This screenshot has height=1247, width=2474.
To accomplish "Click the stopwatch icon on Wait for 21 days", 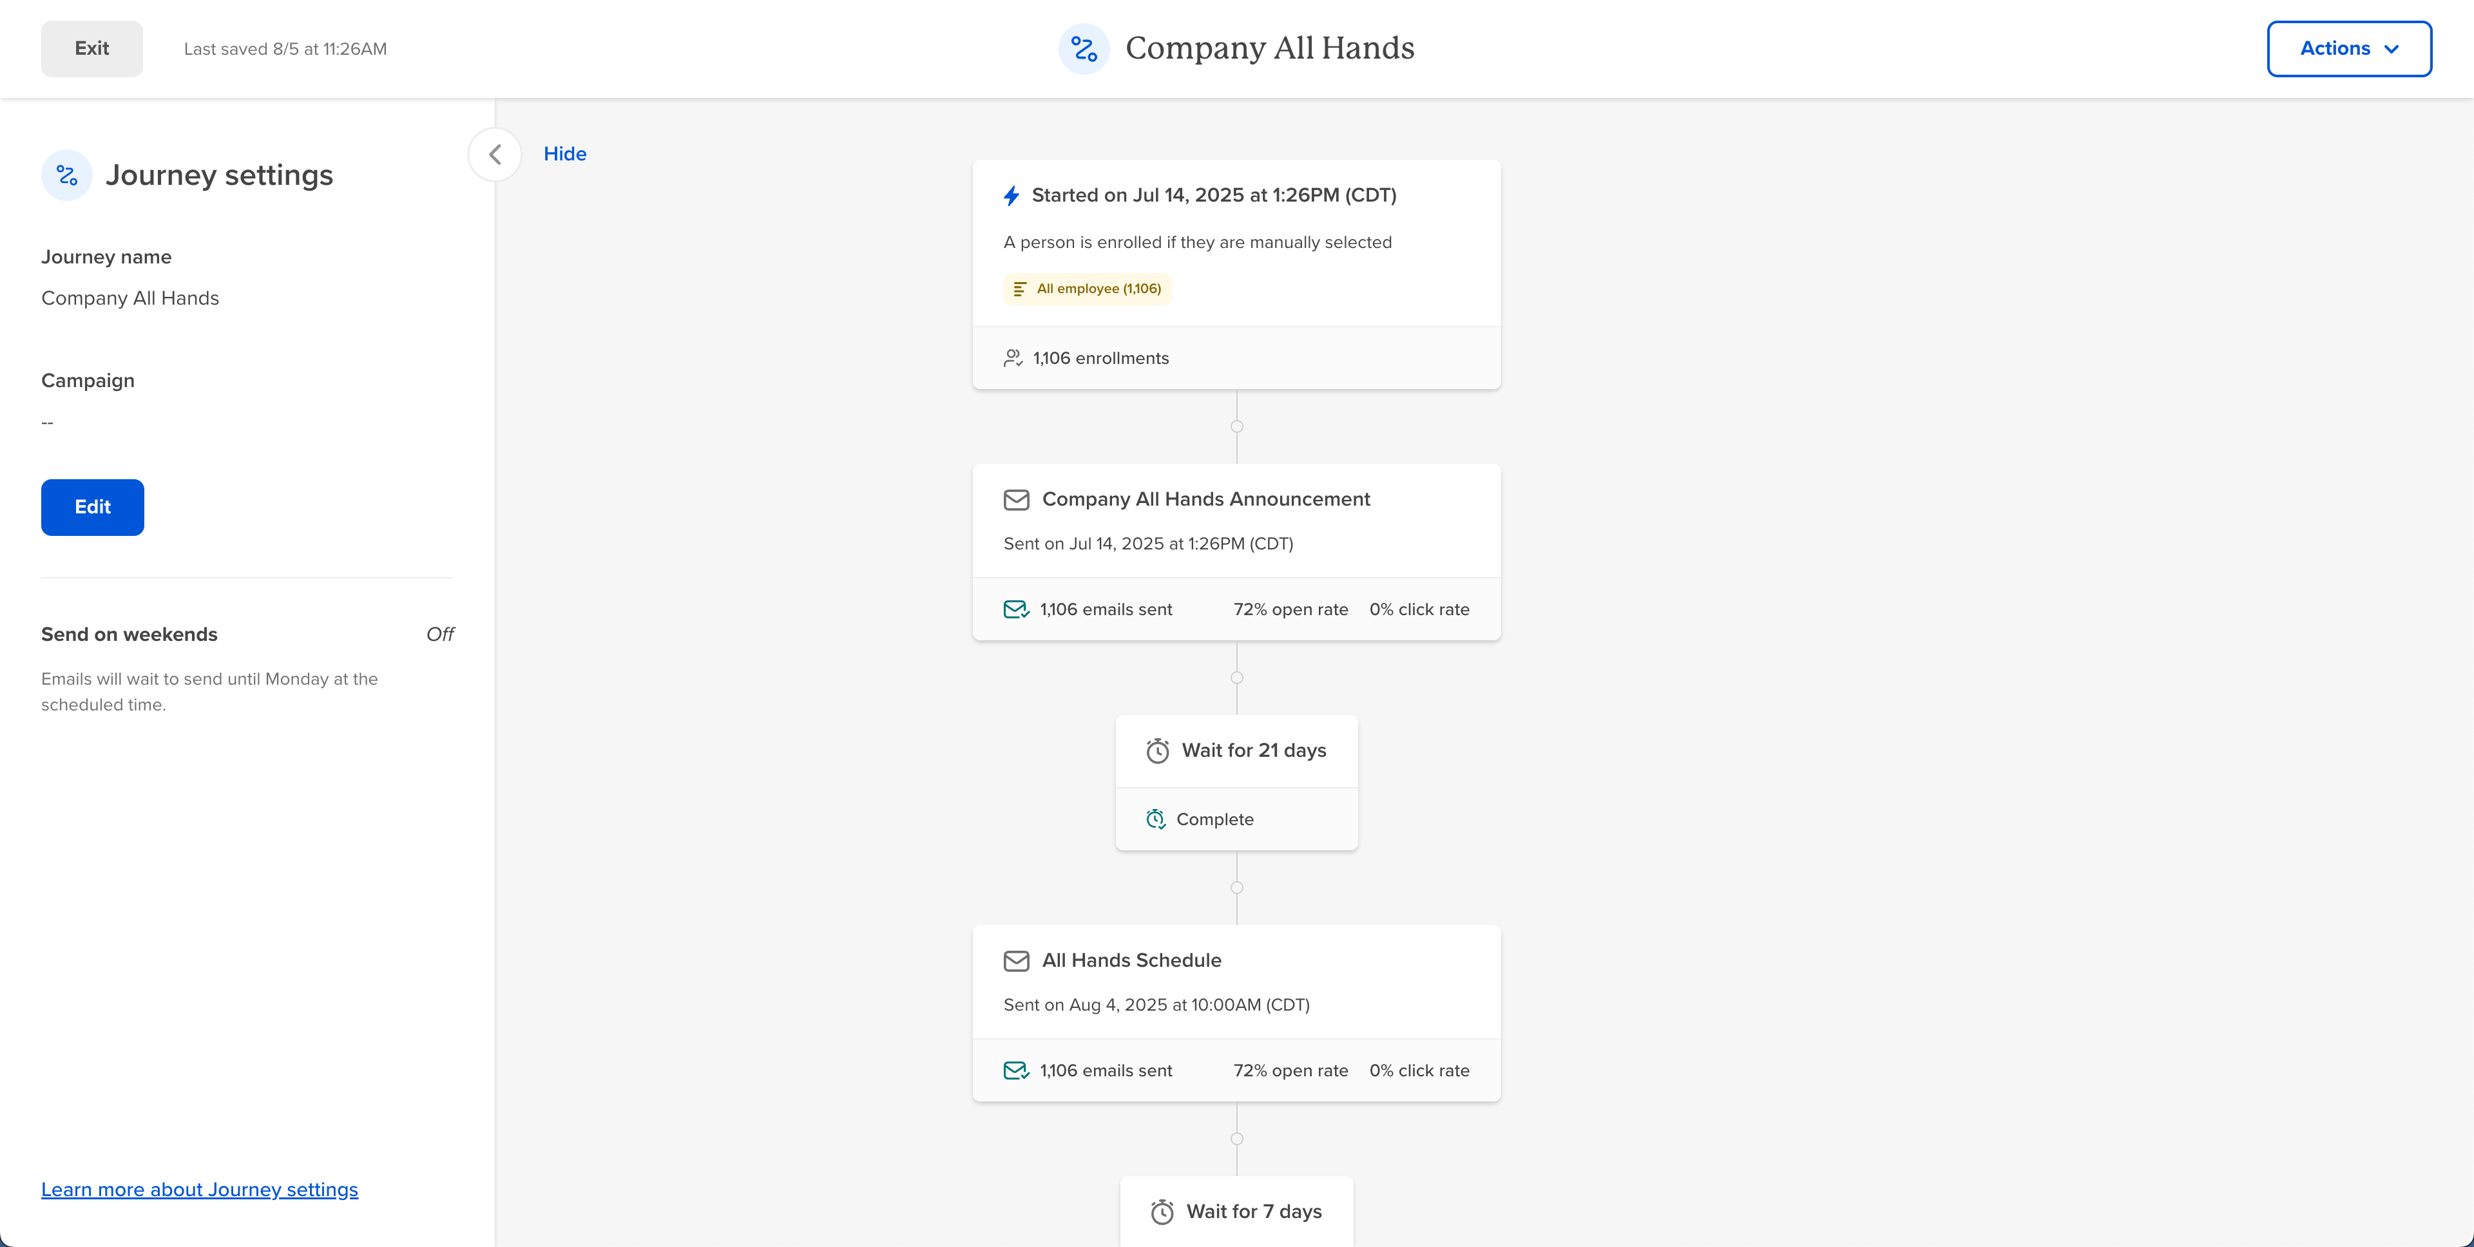I will 1157,750.
